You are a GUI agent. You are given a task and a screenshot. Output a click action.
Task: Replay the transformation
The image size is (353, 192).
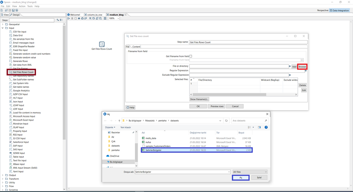86,18
